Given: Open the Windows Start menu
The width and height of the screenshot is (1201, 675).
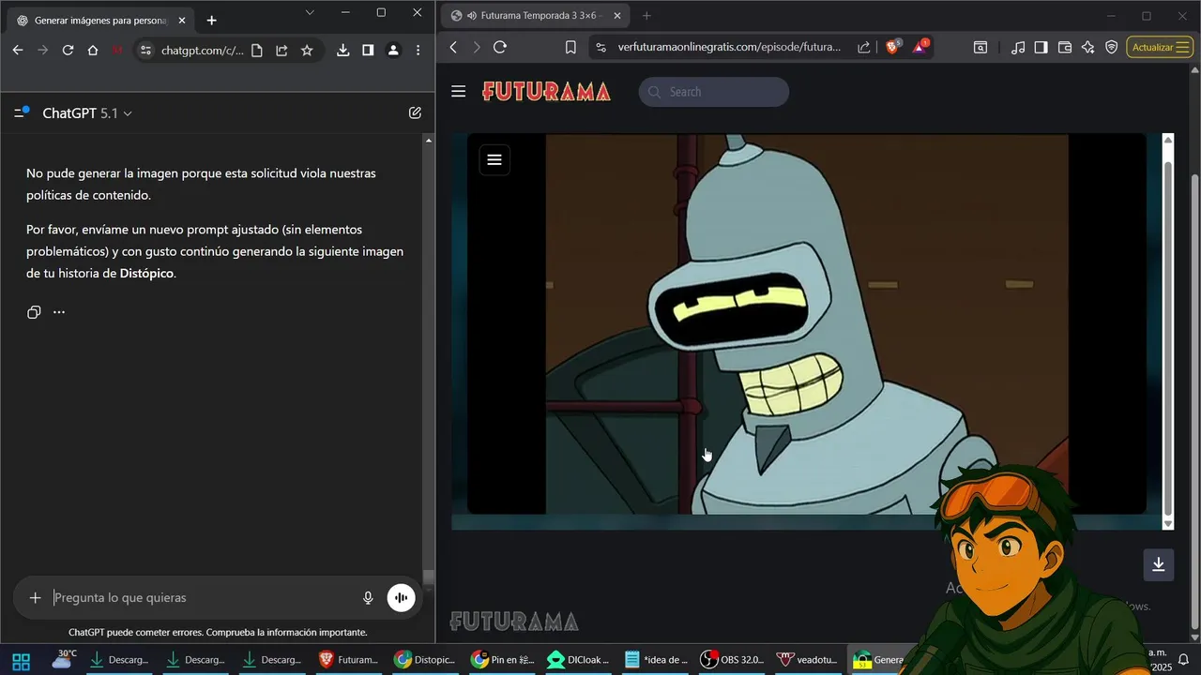Looking at the screenshot, I should click(21, 660).
